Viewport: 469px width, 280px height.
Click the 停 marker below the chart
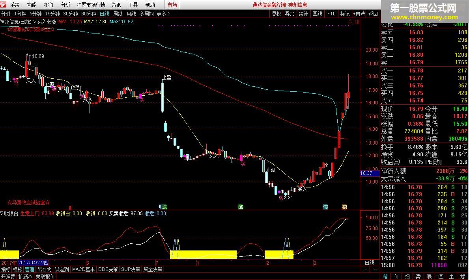pyautogui.click(x=325, y=207)
